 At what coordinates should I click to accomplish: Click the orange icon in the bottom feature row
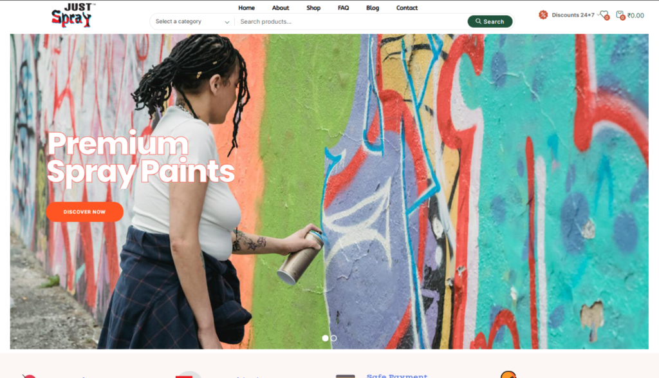(x=508, y=375)
